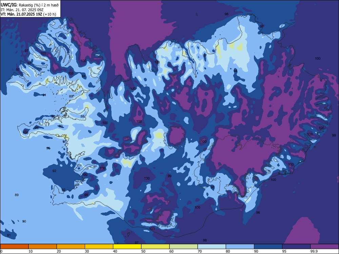Click the "70" label under the legend
Viewport: 339px width, 254px height.
click(x=200, y=251)
